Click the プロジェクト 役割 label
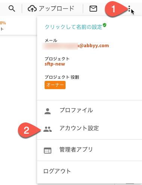 tap(62, 77)
